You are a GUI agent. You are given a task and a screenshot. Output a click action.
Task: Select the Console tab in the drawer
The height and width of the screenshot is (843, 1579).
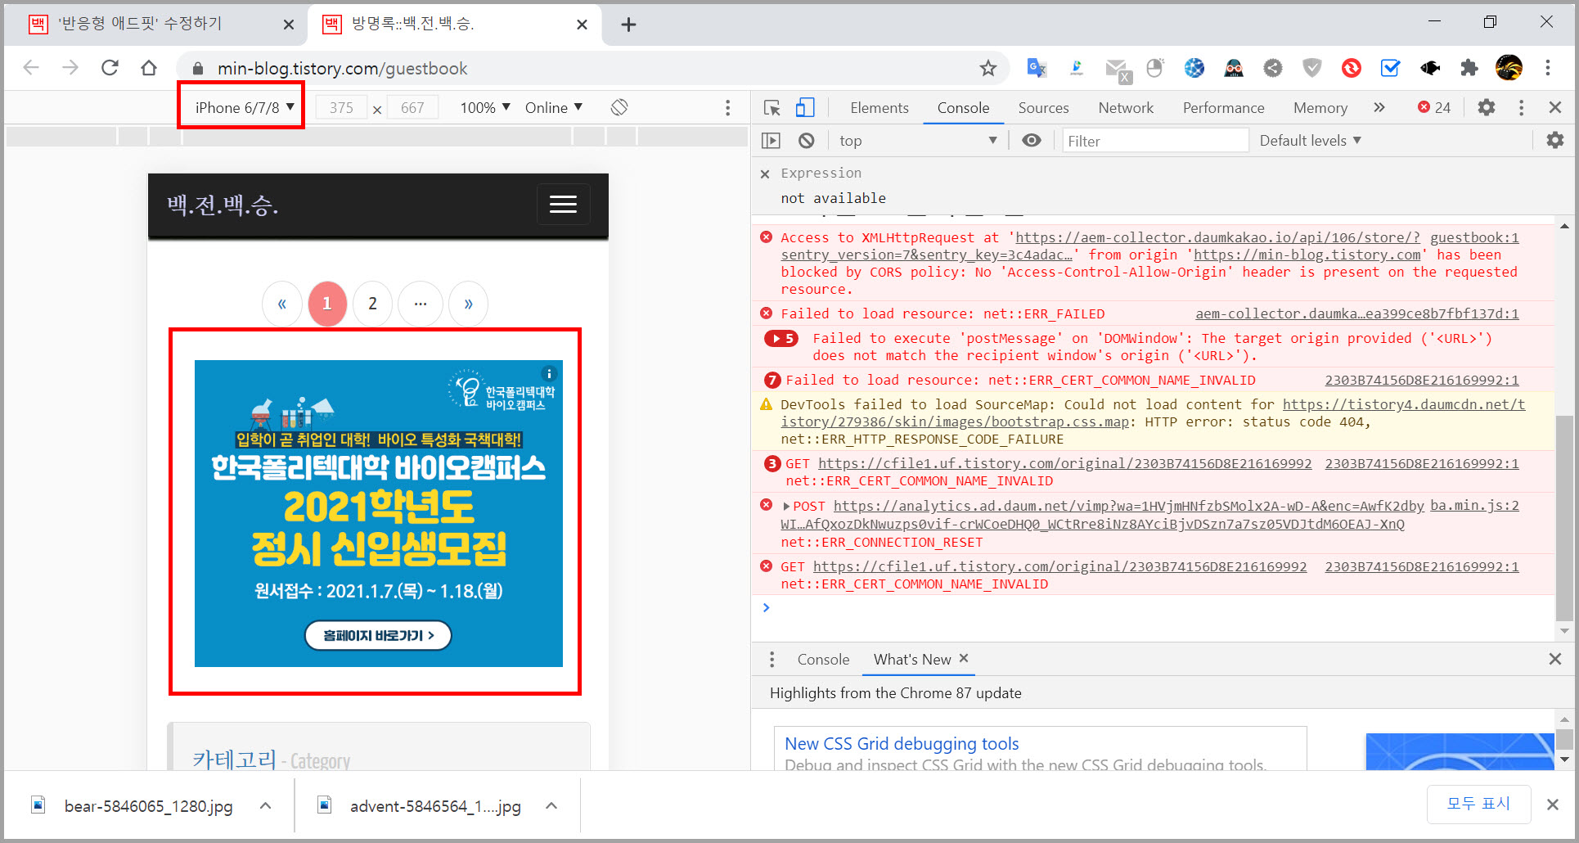click(823, 660)
